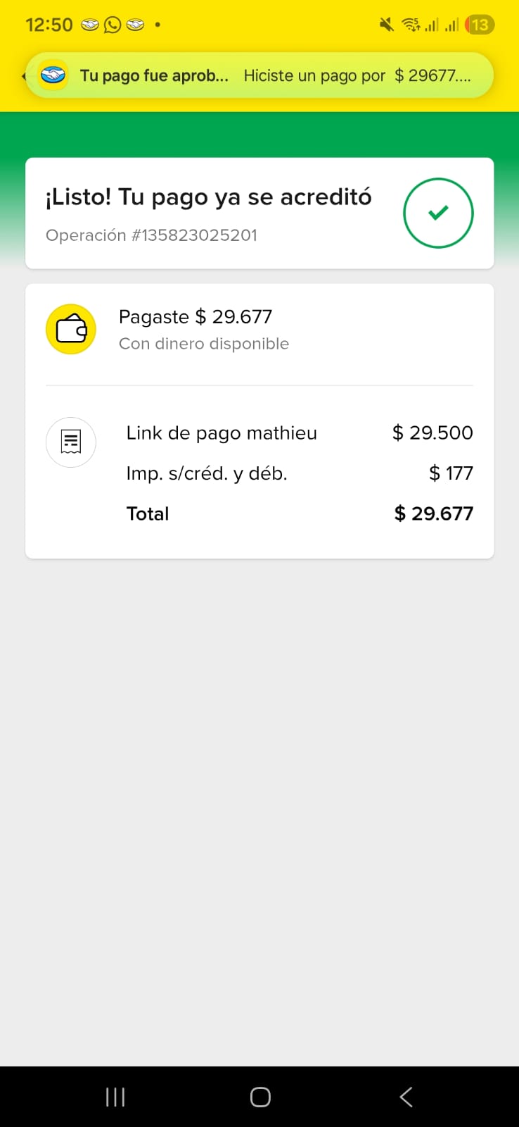
Task: Click the $ 29.500 amount
Action: tap(432, 433)
